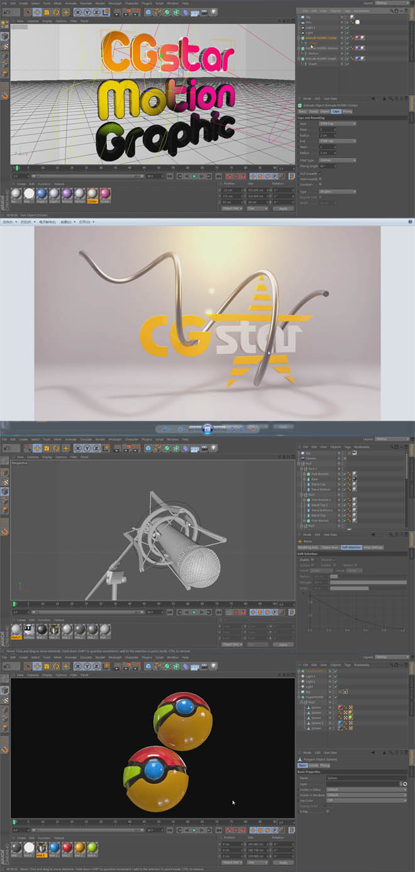Screen dimensions: 415x872
Task: Select the Move tool in the Chrome ball window toolbar
Action: coord(38,666)
